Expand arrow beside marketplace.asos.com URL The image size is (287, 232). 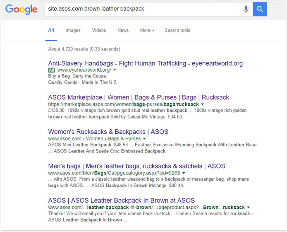(x=203, y=104)
